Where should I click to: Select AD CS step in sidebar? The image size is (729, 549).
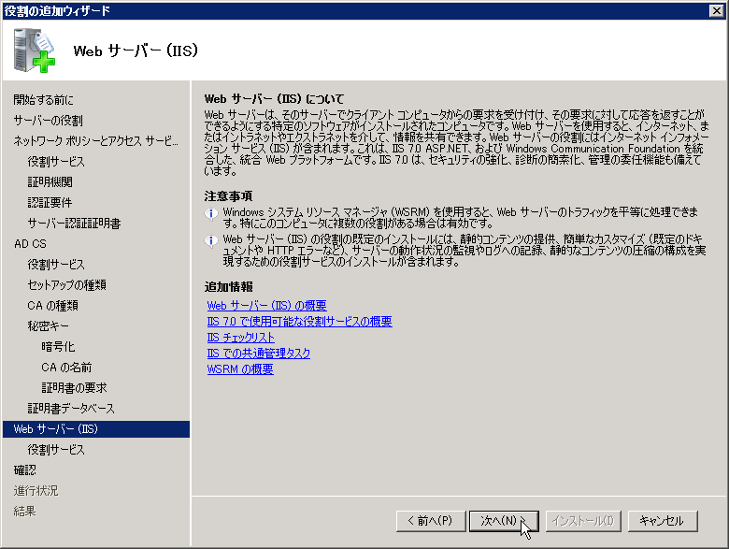click(30, 244)
